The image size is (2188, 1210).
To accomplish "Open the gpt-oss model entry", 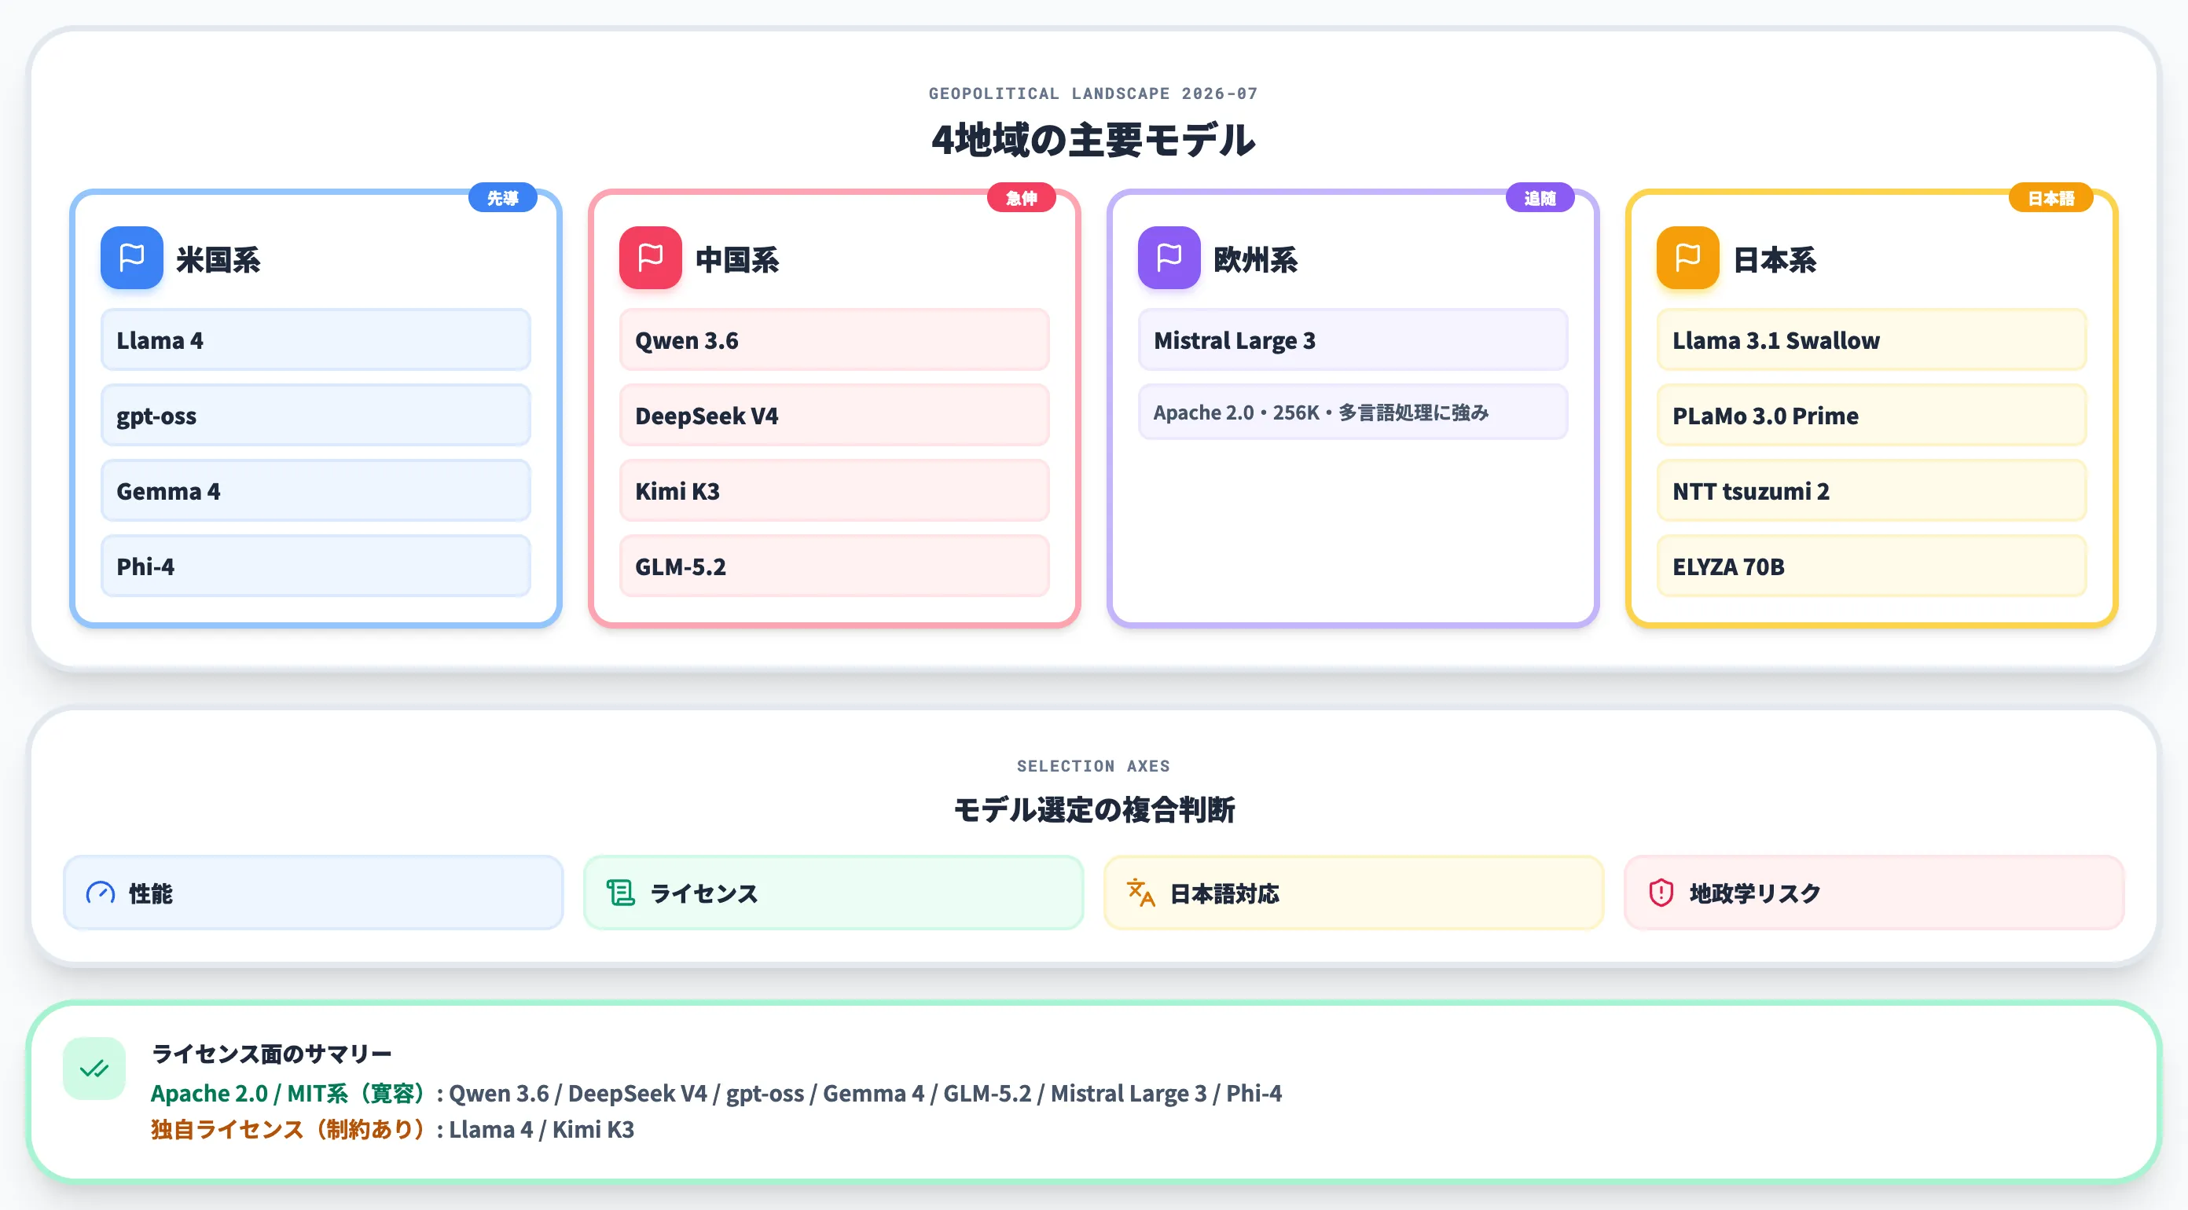I will [x=316, y=415].
